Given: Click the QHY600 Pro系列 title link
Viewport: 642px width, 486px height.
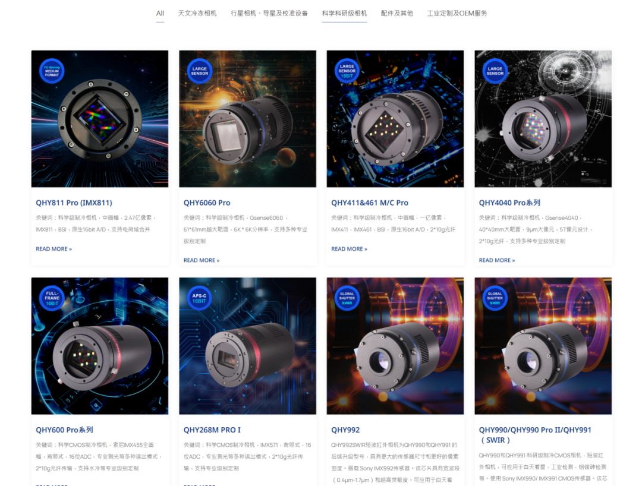Looking at the screenshot, I should coord(64,430).
